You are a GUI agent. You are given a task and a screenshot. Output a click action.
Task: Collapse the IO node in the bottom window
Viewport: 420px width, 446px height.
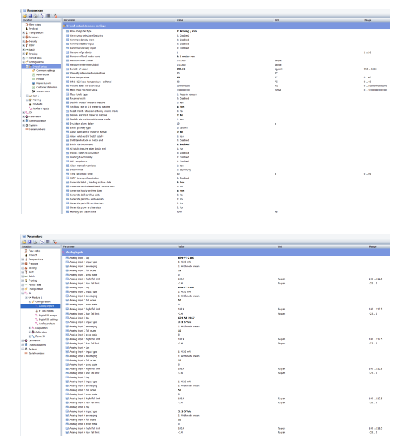click(23, 293)
